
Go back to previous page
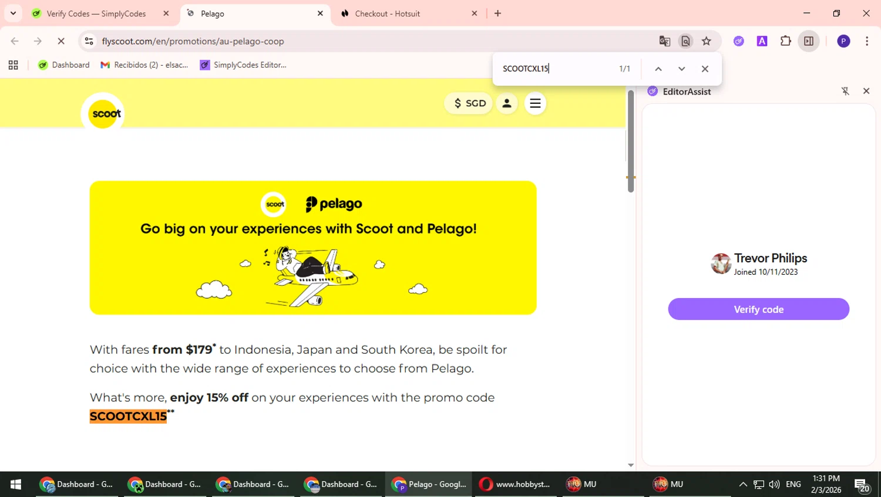15,41
